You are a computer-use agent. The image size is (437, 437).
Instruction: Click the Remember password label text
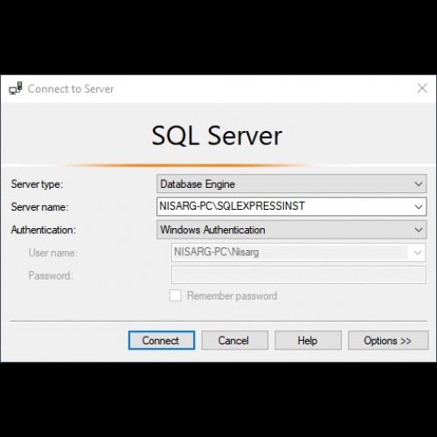[232, 295]
